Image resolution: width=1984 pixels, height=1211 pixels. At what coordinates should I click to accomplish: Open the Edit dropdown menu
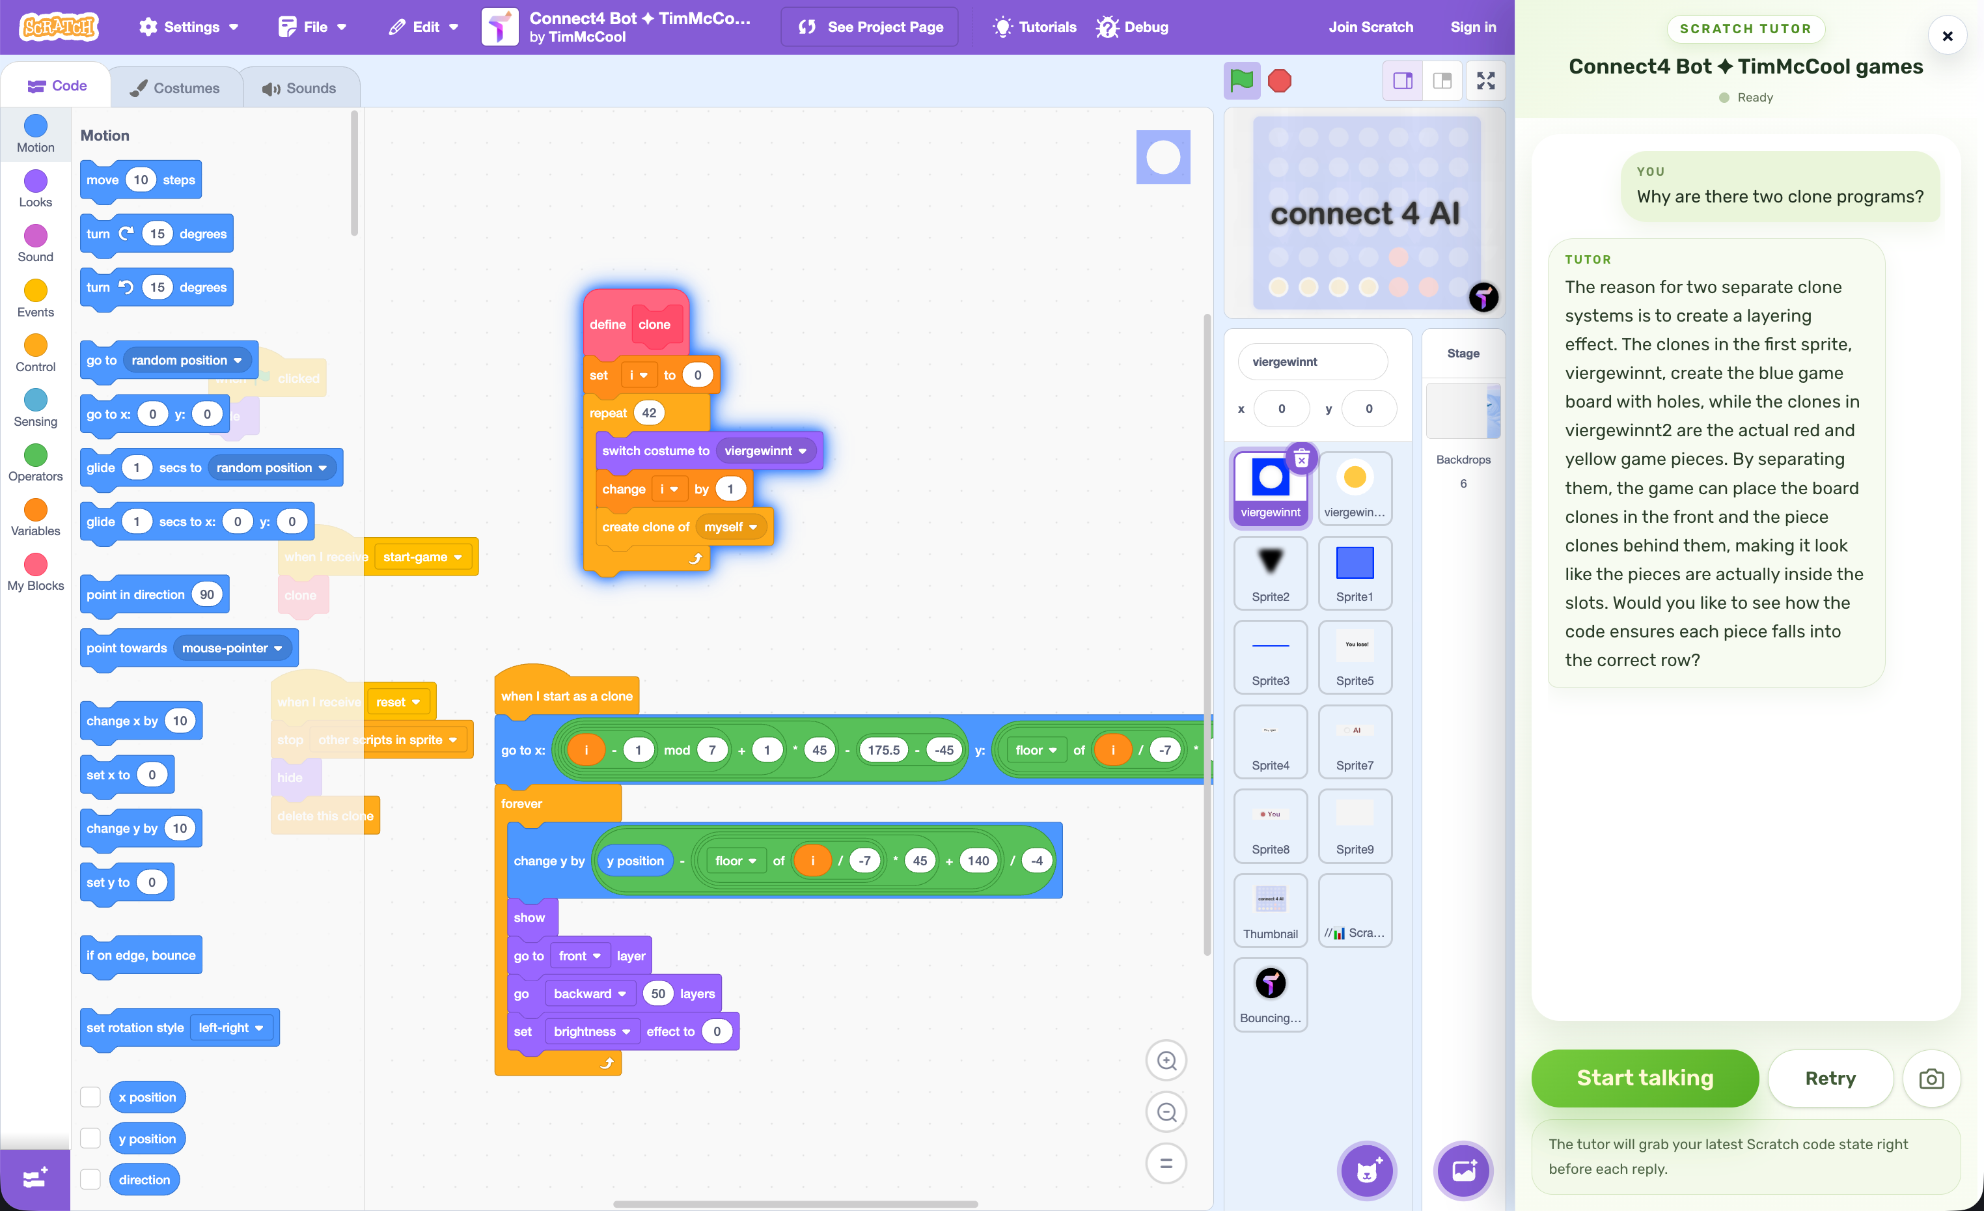[x=424, y=27]
